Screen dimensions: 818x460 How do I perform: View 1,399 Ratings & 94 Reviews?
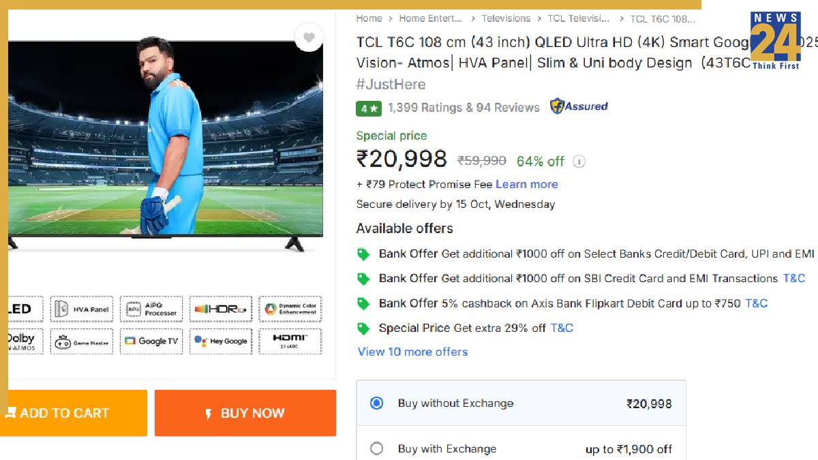pyautogui.click(x=462, y=107)
